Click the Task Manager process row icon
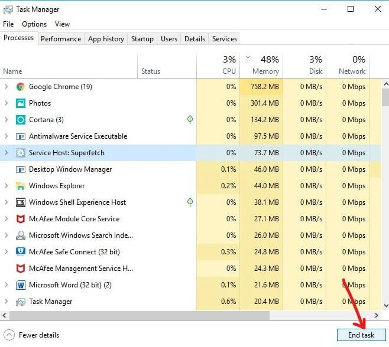The width and height of the screenshot is (389, 347). 21,302
